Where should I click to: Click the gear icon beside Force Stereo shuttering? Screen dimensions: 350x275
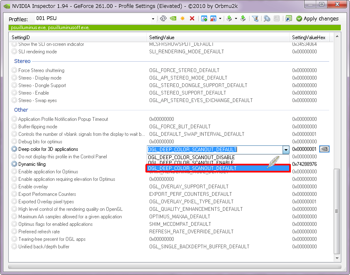click(x=14, y=70)
